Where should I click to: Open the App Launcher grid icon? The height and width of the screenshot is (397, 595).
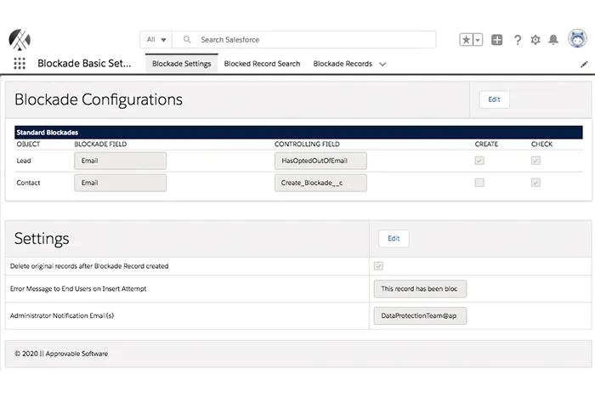point(20,64)
